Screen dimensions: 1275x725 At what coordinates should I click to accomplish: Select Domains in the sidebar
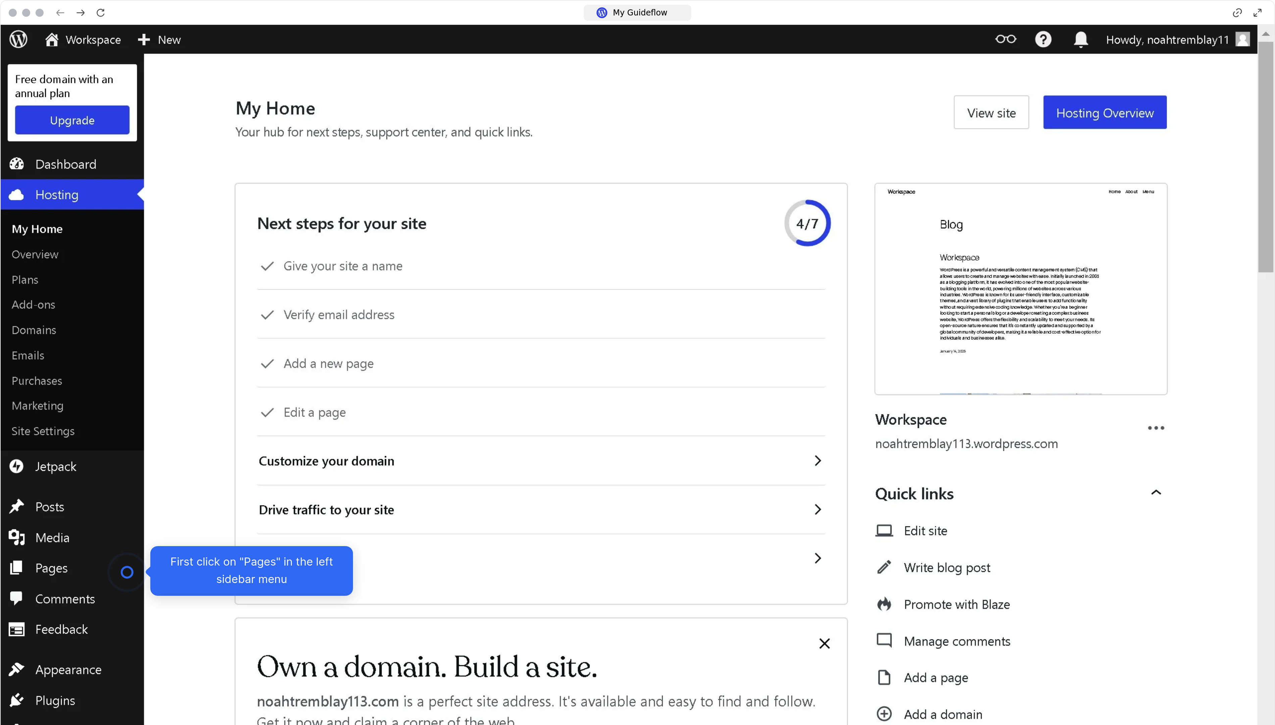click(34, 330)
